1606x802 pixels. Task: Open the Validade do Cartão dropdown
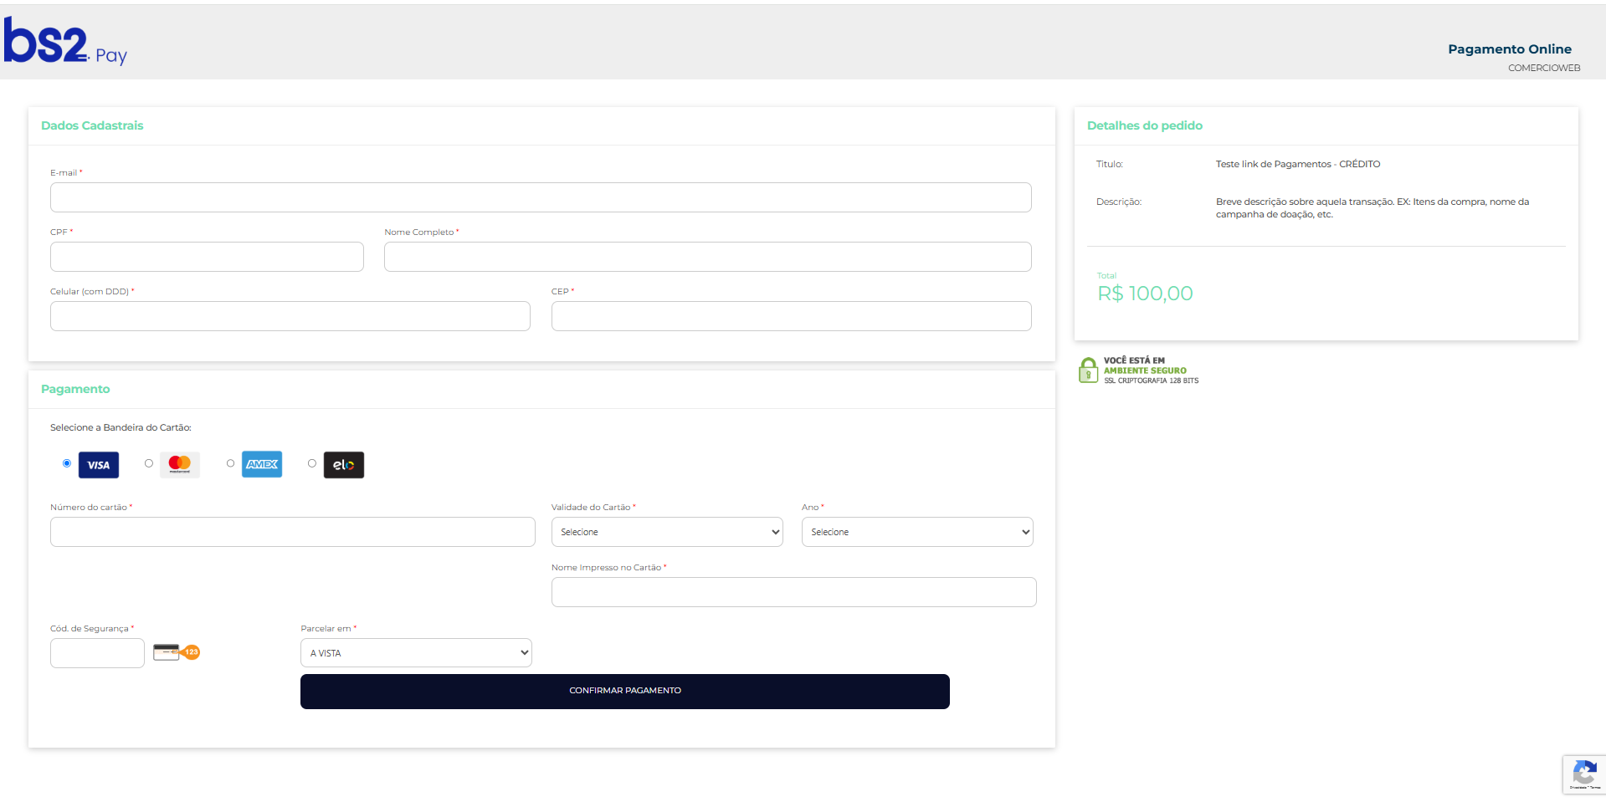tap(667, 532)
